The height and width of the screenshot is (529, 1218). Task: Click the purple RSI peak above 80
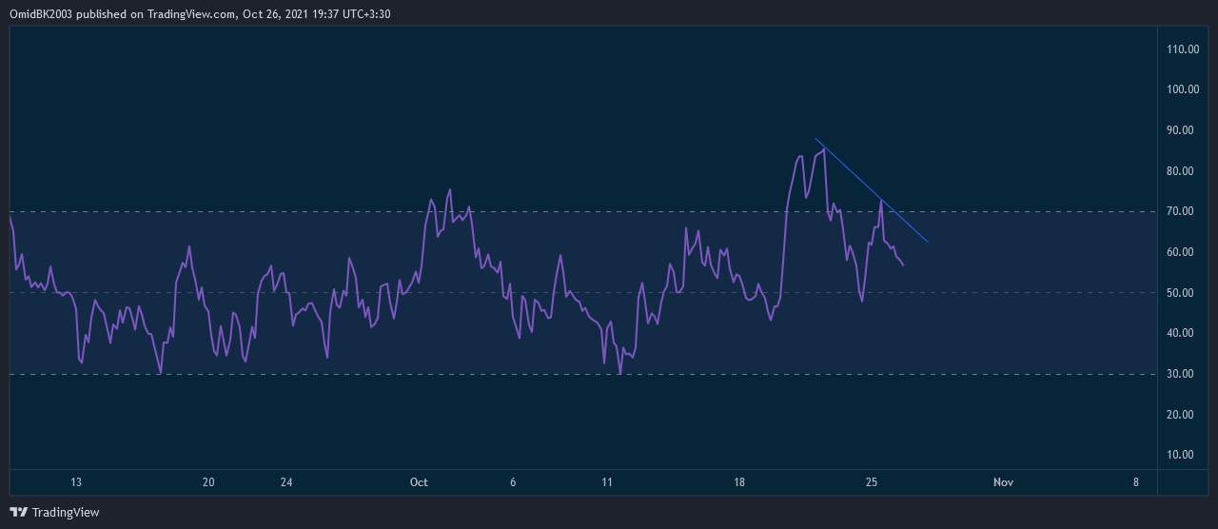point(823,148)
